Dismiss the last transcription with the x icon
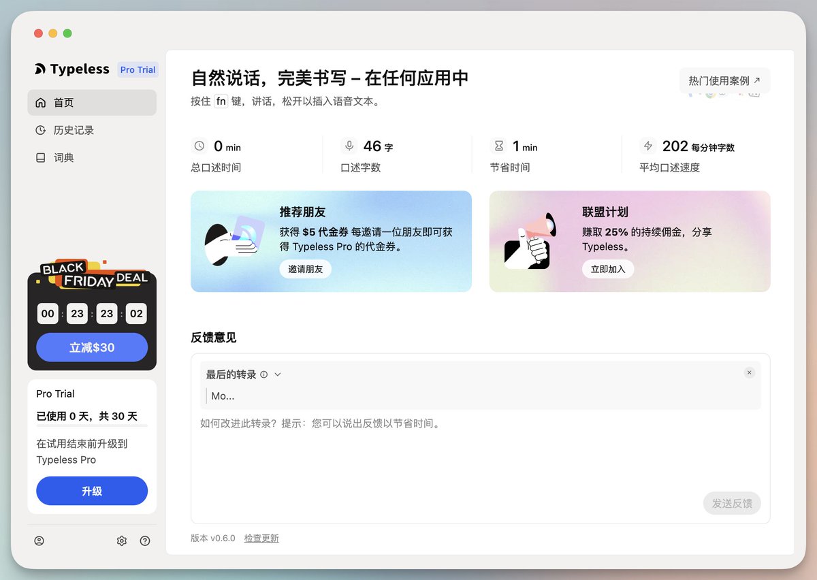The height and width of the screenshot is (580, 817). click(749, 372)
